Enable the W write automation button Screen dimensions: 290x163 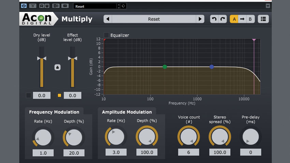click(x=47, y=6)
